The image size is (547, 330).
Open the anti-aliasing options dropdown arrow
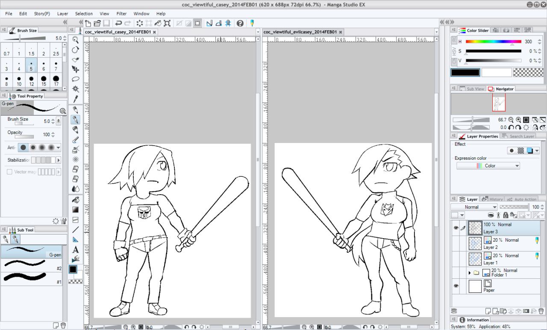pos(59,147)
